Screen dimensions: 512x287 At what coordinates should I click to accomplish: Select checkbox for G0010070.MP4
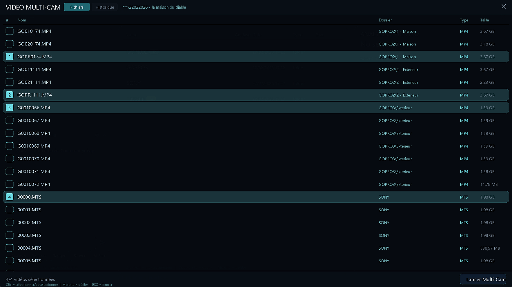click(x=10, y=159)
